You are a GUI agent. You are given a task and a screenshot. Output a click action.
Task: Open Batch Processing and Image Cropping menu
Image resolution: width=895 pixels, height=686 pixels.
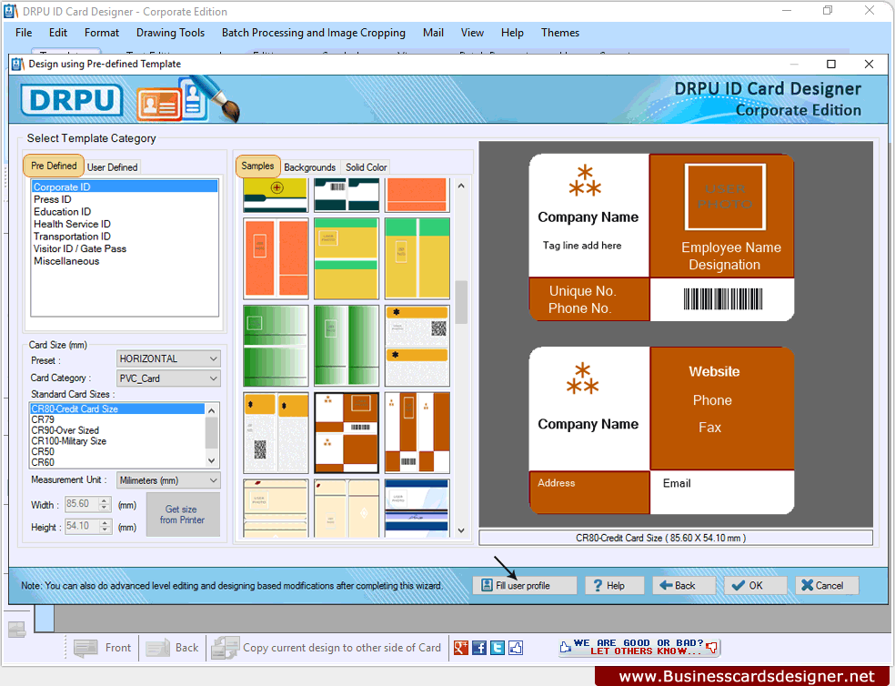point(314,33)
